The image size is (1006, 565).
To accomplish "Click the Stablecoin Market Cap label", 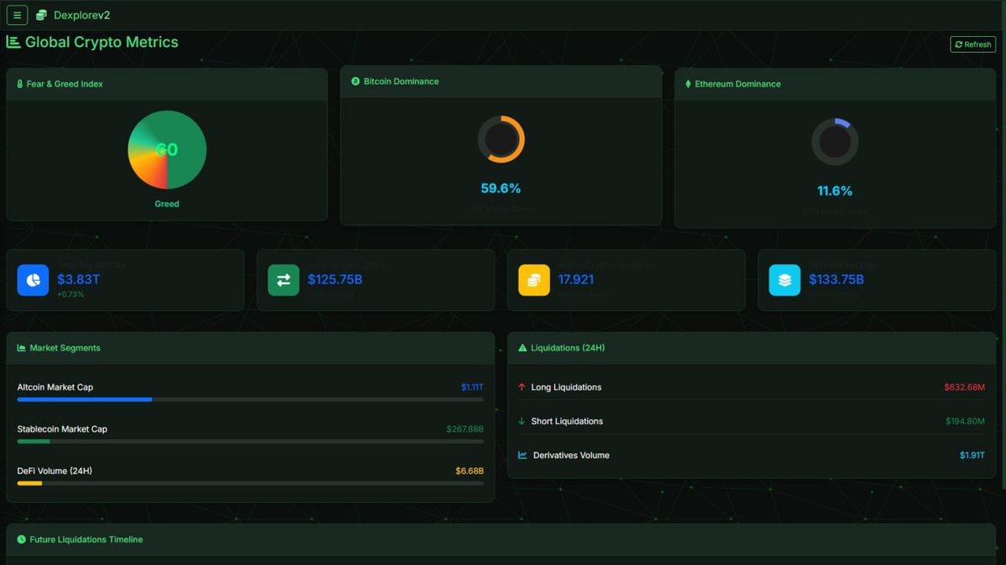I will pos(62,429).
